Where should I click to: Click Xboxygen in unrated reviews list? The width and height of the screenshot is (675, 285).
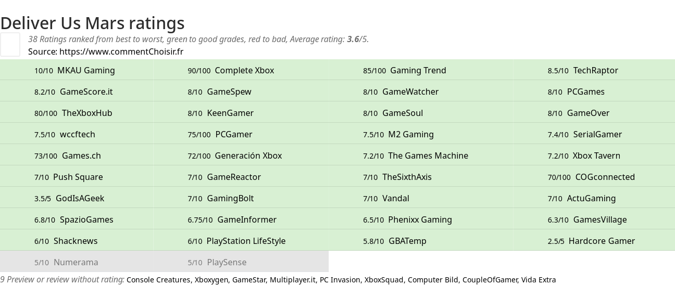[211, 280]
